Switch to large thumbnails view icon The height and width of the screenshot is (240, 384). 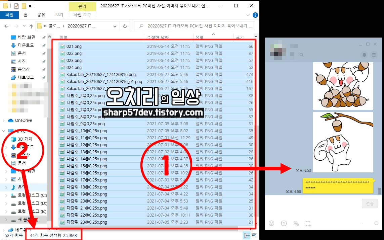254,235
